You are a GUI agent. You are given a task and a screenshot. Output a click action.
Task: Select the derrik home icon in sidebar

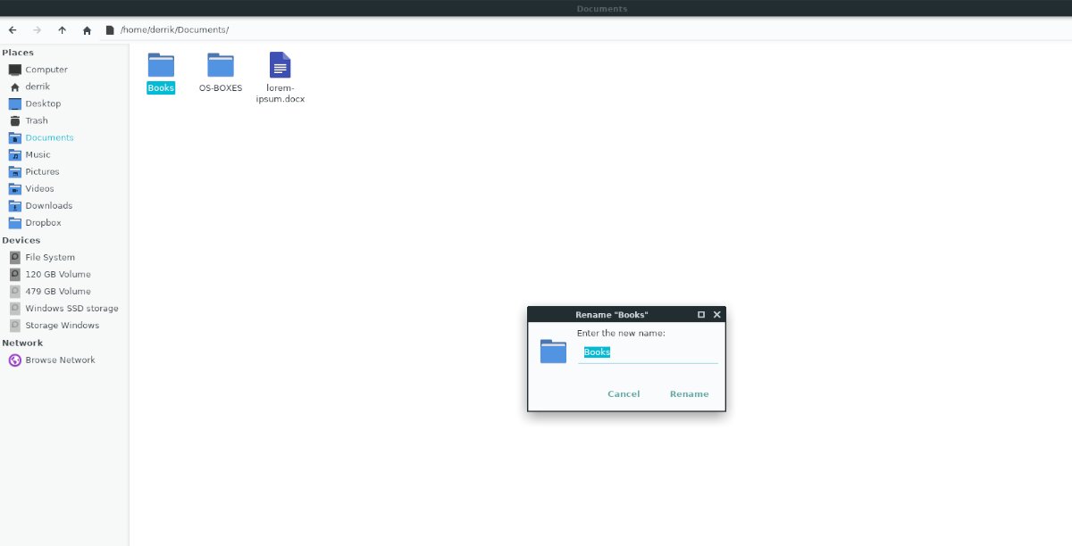pos(14,87)
